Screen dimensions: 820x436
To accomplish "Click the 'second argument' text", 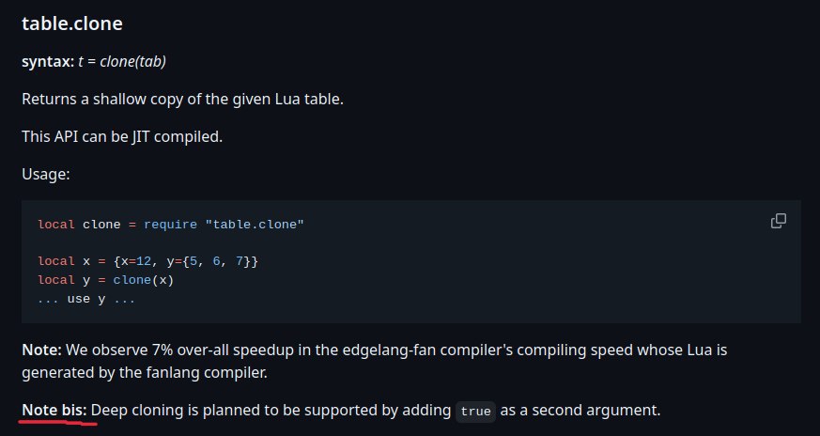I will (x=611, y=412).
